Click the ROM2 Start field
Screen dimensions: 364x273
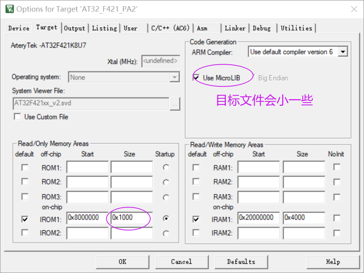tap(87, 182)
